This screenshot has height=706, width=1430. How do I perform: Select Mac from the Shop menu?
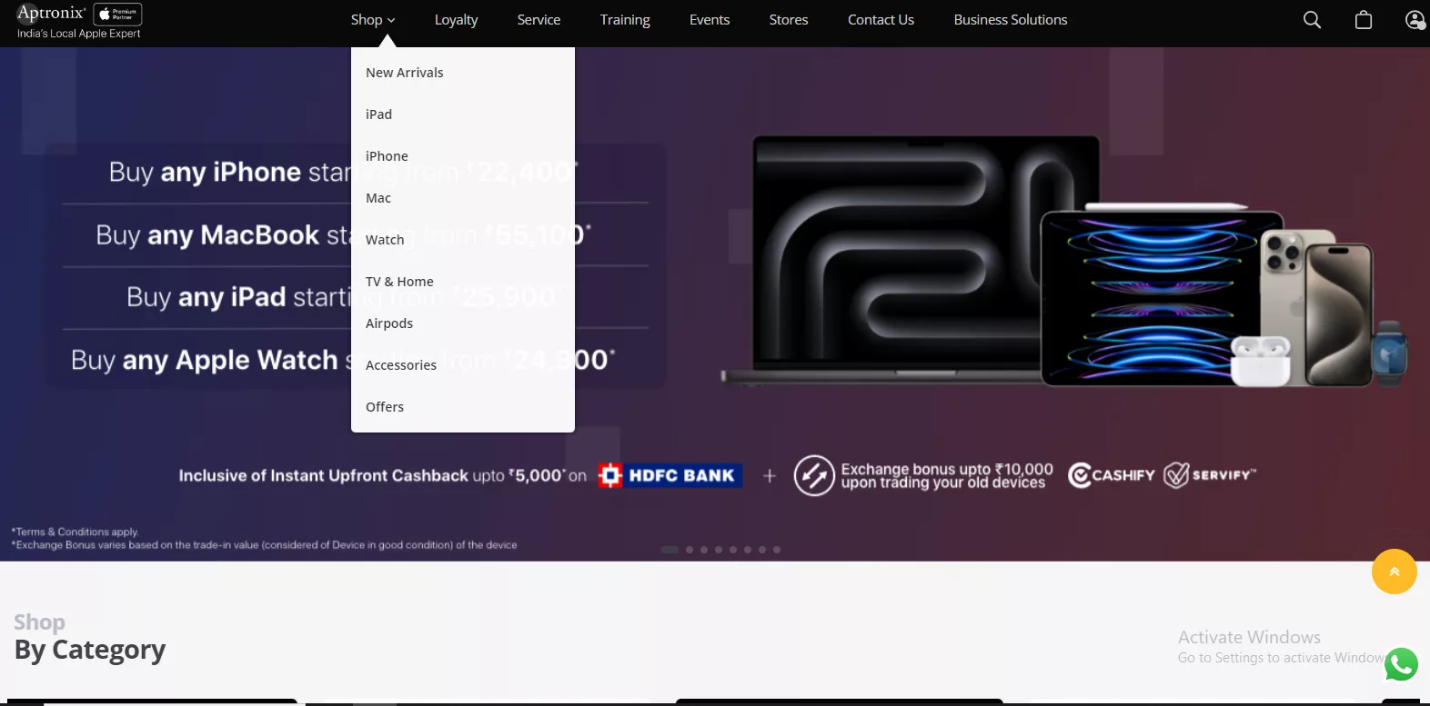pyautogui.click(x=378, y=198)
